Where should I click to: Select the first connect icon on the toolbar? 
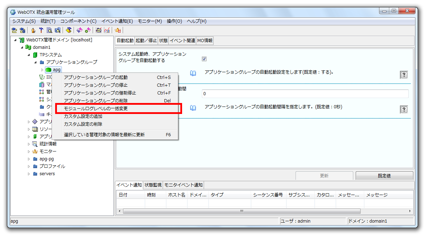[14, 30]
